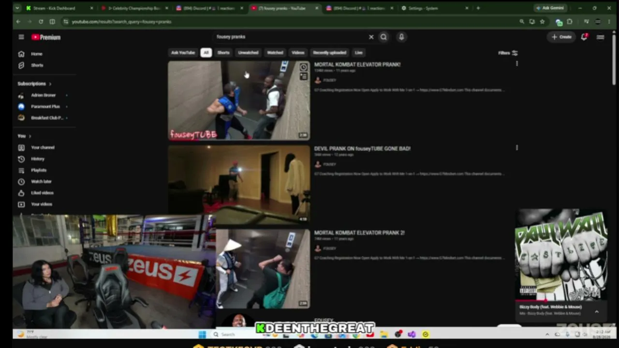
Task: Click the channel avatar under the first video
Action: tap(318, 80)
